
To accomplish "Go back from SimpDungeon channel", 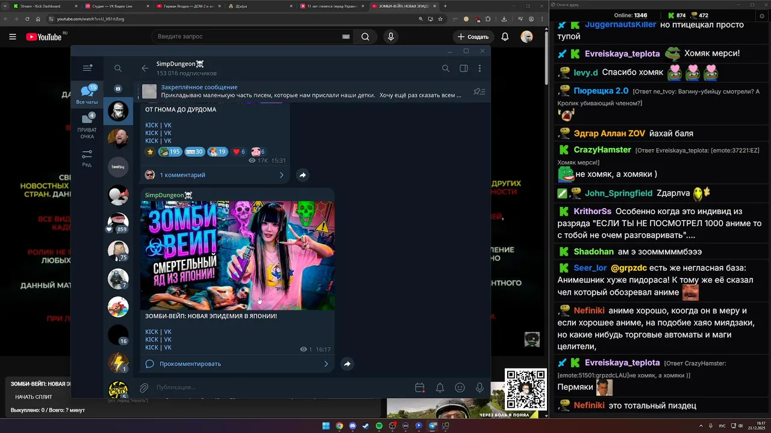I will [145, 69].
